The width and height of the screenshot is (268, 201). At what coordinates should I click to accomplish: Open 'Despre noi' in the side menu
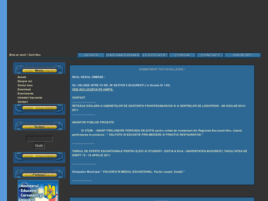tap(25, 81)
